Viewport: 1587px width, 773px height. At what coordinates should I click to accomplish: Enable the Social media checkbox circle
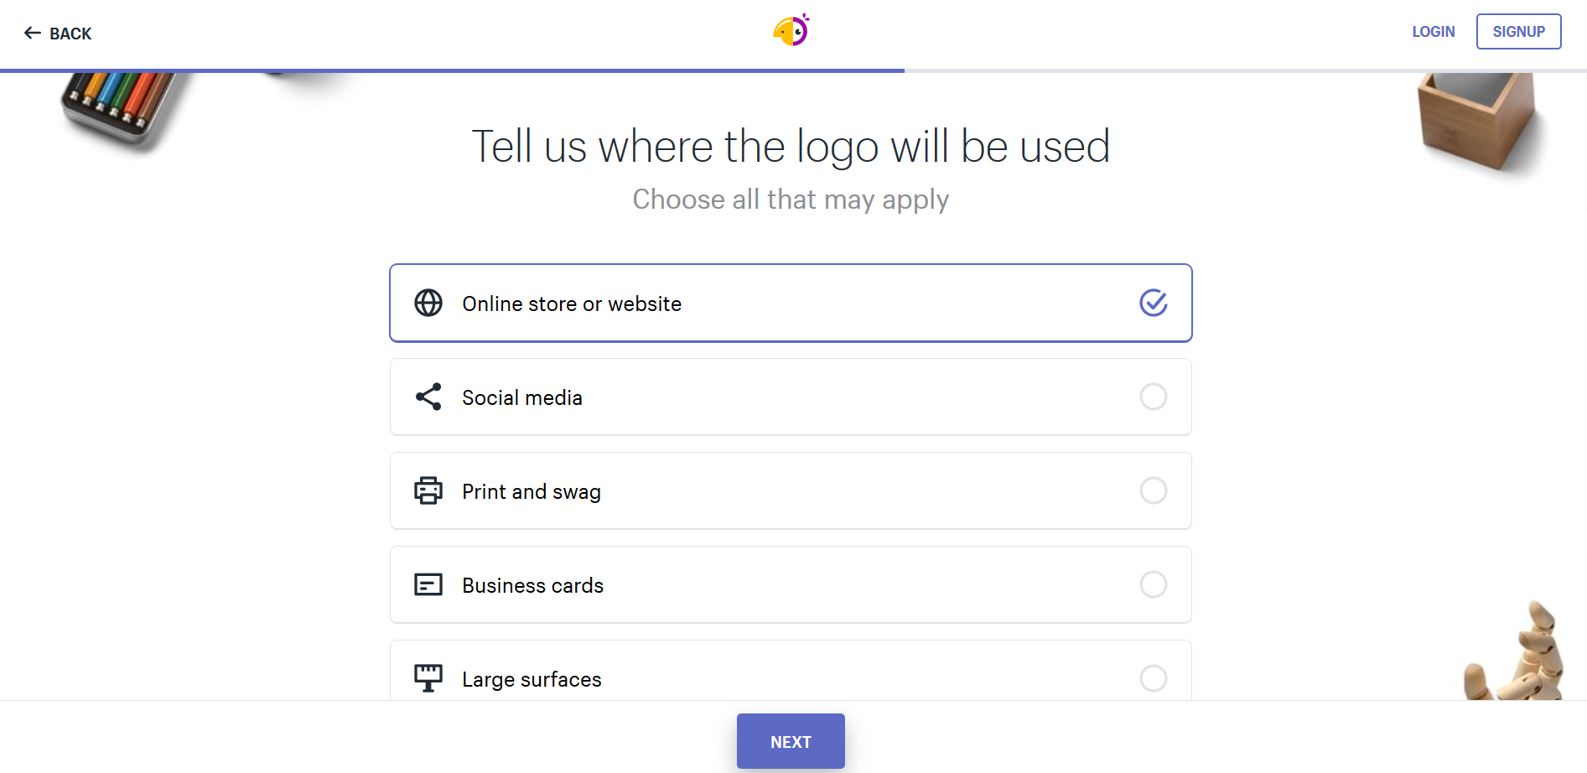1154,397
